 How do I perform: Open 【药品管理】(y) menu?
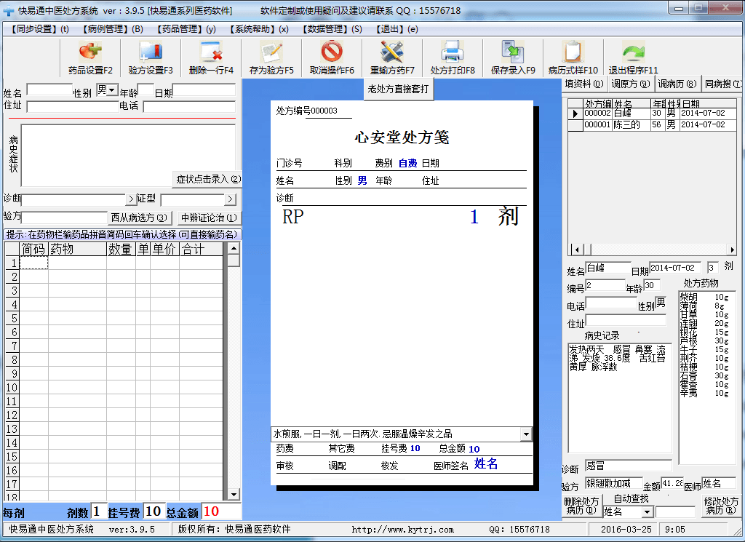pyautogui.click(x=186, y=29)
